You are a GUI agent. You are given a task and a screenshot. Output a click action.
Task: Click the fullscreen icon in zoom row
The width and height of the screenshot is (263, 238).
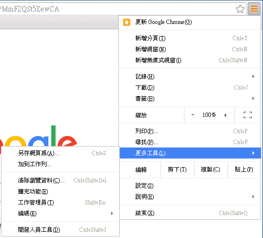point(248,115)
